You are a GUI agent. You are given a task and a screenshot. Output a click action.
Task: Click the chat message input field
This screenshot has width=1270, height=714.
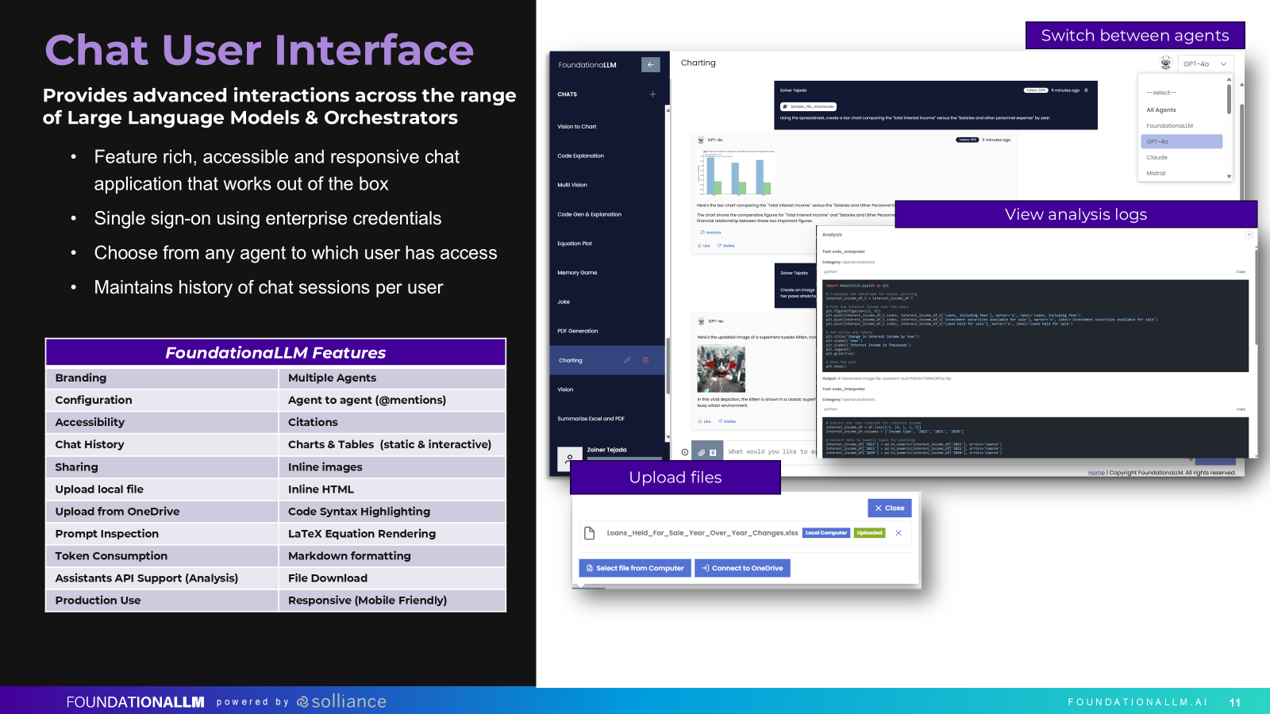pos(770,452)
